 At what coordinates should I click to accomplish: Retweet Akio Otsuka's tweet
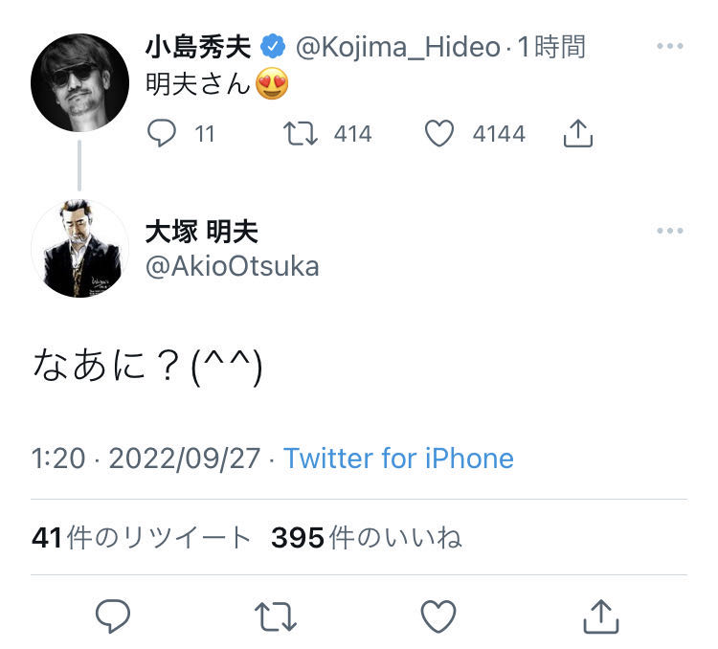pos(277,616)
